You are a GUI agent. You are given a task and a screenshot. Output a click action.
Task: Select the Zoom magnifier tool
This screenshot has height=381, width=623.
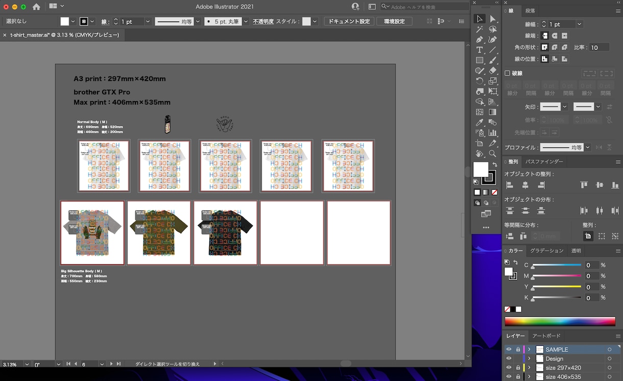(x=493, y=154)
